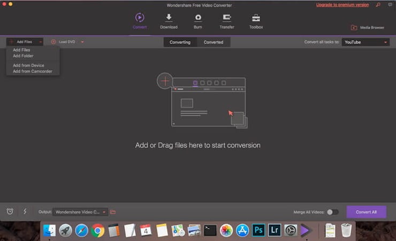Click the Load DVD button

click(x=64, y=42)
